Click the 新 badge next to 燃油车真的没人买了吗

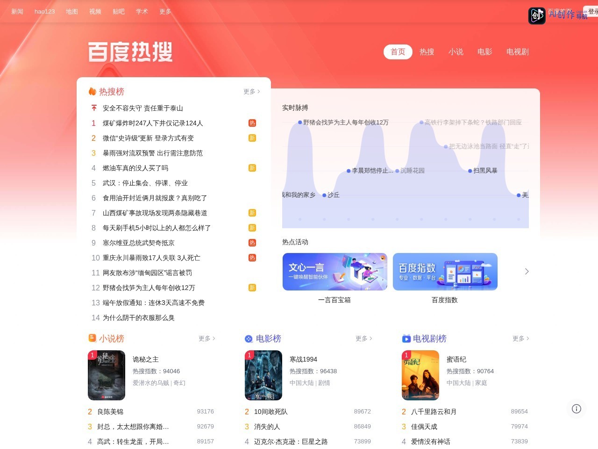252,168
